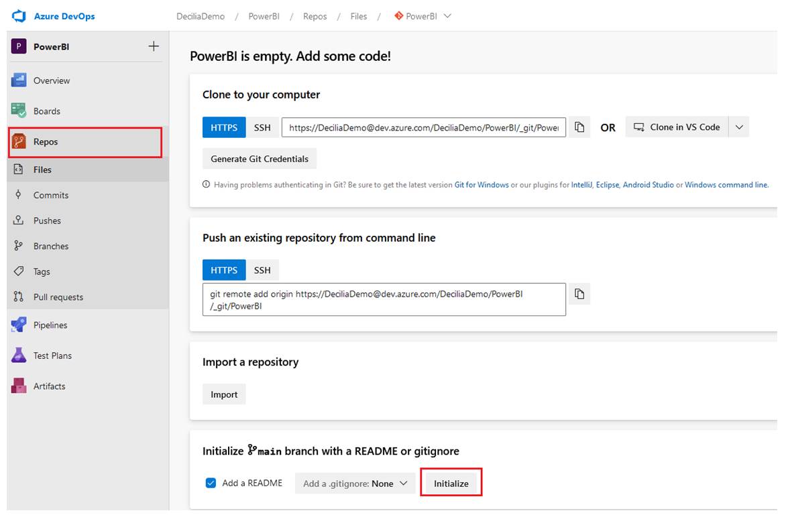Go to Files in Repos submenu

[x=87, y=169]
